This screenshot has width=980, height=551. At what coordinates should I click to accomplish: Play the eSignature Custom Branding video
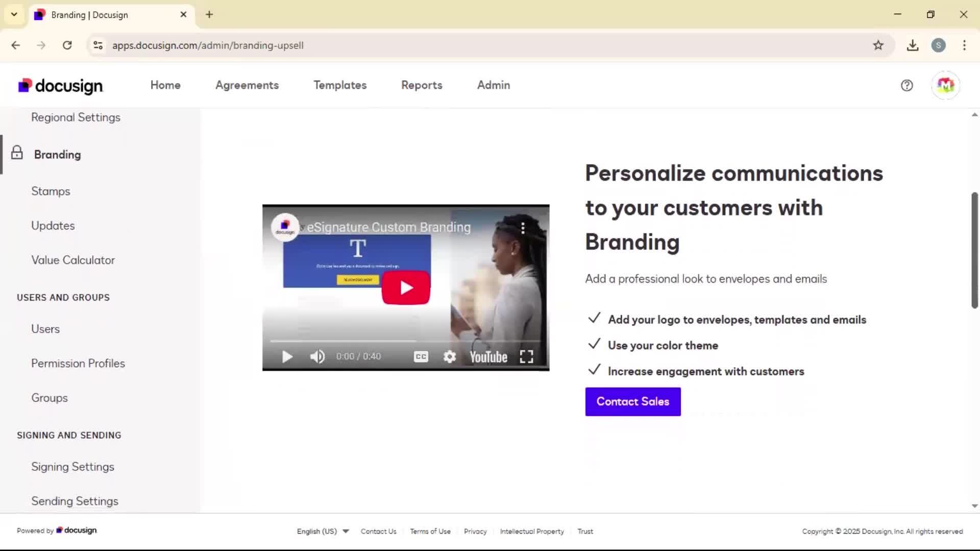pyautogui.click(x=406, y=288)
